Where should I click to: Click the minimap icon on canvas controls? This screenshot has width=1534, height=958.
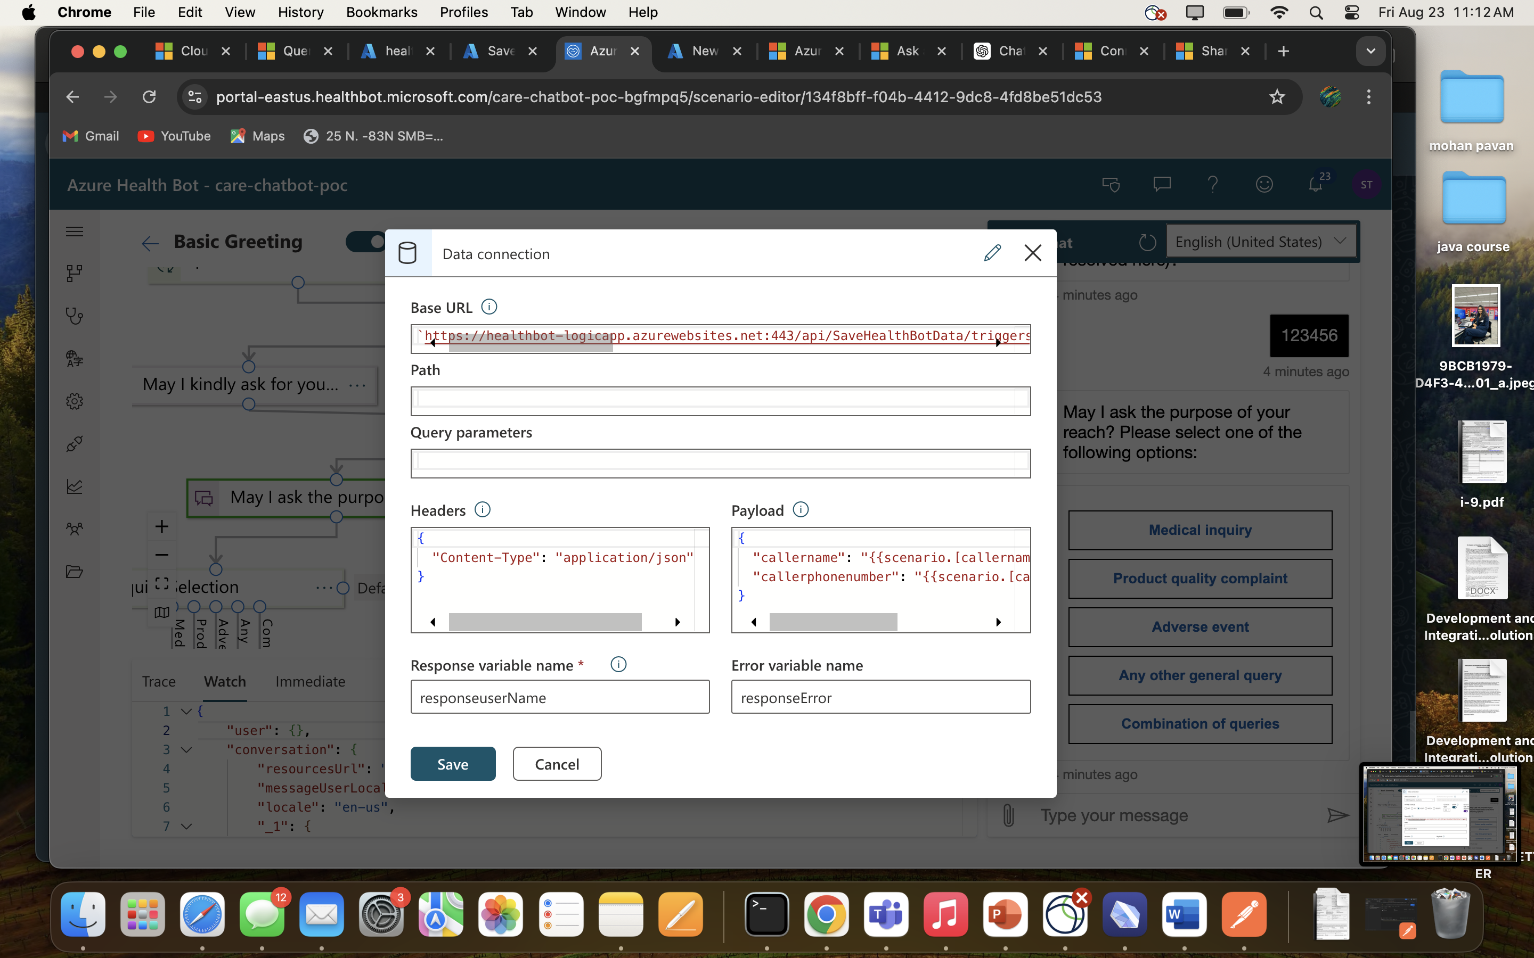pyautogui.click(x=161, y=612)
